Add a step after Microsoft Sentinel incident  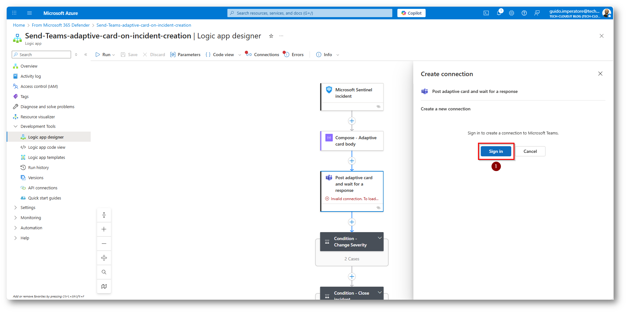pos(352,121)
